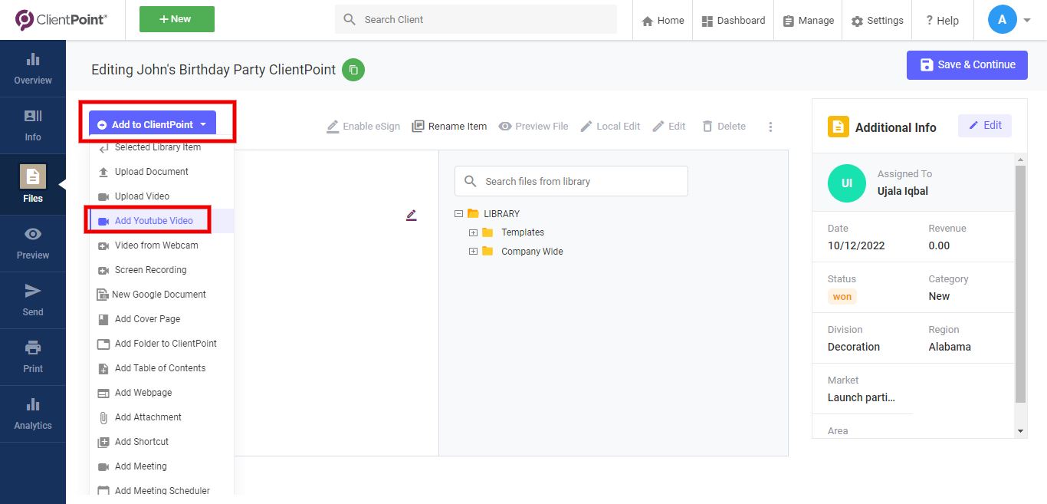Click the Edit toolbar item

[669, 127]
